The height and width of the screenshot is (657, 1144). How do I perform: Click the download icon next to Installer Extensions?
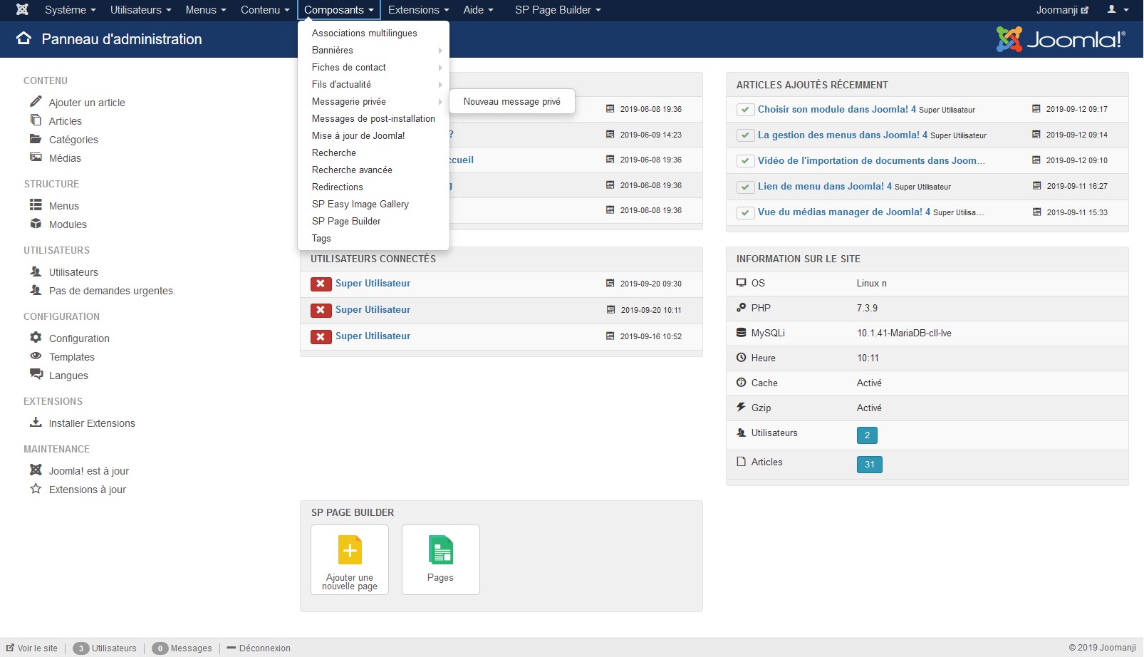(36, 422)
